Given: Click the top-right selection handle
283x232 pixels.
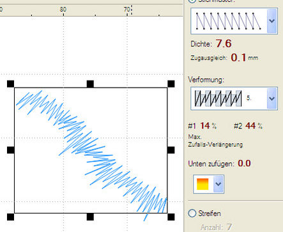Looking at the screenshot, I should pos(171,84).
